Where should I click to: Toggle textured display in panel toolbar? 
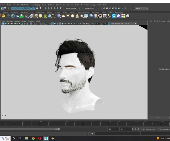60,24
